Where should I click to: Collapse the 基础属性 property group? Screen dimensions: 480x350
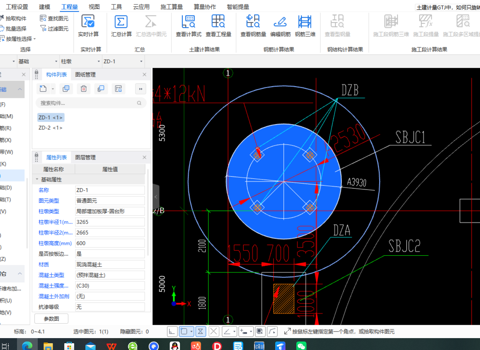pos(37,179)
